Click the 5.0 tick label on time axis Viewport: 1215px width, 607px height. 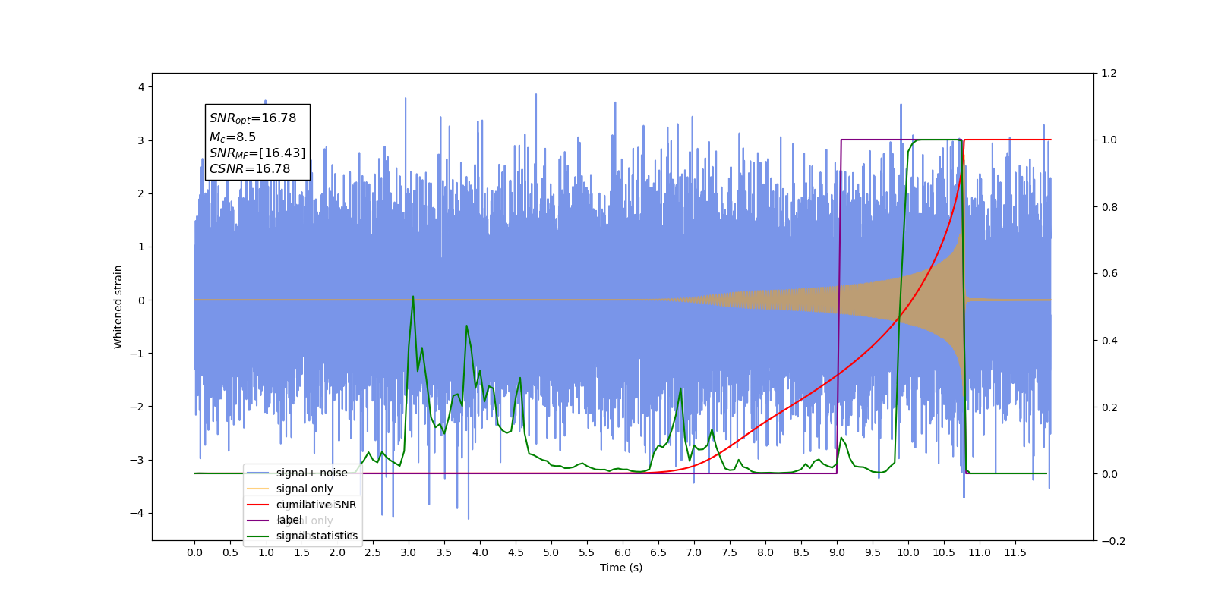[x=551, y=552]
